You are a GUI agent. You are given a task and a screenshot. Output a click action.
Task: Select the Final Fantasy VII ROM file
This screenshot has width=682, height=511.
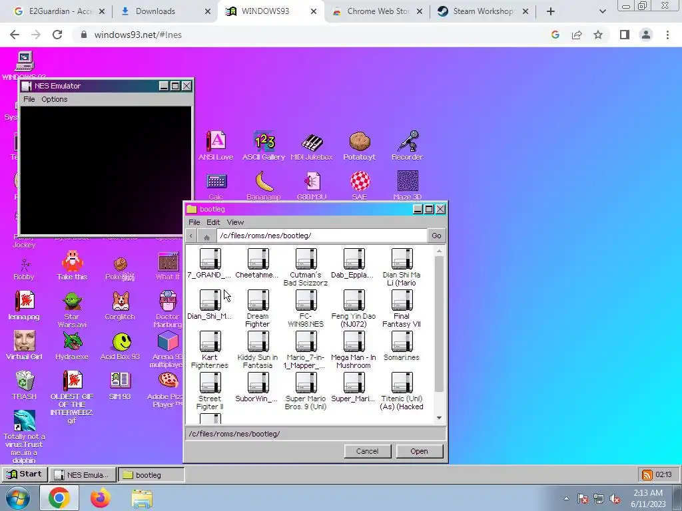coord(402,309)
